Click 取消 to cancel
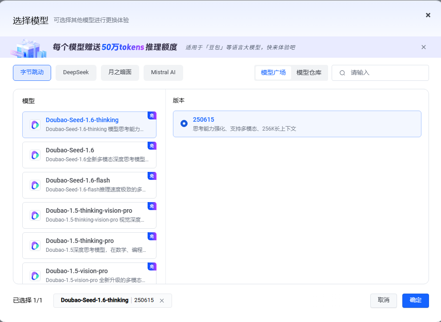Viewport: 441px width, 322px height. point(384,300)
